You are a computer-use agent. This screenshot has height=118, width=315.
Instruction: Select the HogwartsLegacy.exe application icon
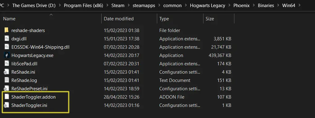pos(6,55)
